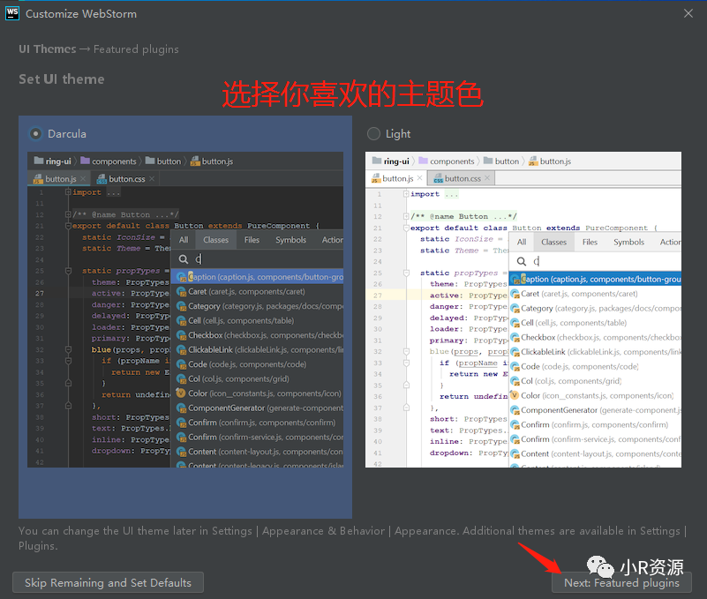This screenshot has width=707, height=599.
Task: Click search magnifier icon in Darcula preview
Action: click(x=183, y=259)
